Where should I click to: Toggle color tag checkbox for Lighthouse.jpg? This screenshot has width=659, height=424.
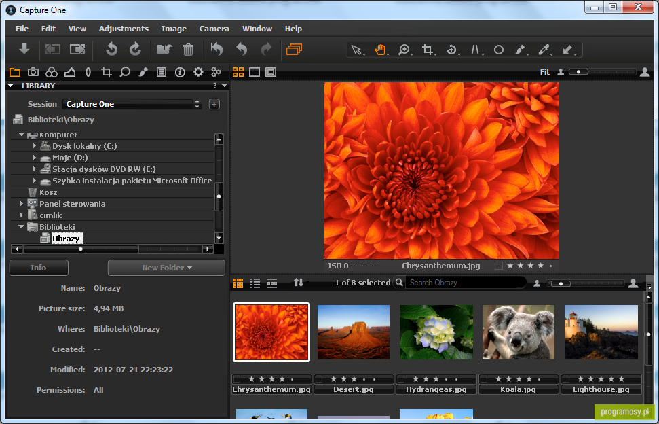[x=566, y=379]
